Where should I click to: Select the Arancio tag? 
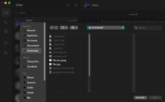(31, 83)
